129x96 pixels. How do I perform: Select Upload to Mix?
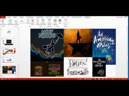(33, 22)
